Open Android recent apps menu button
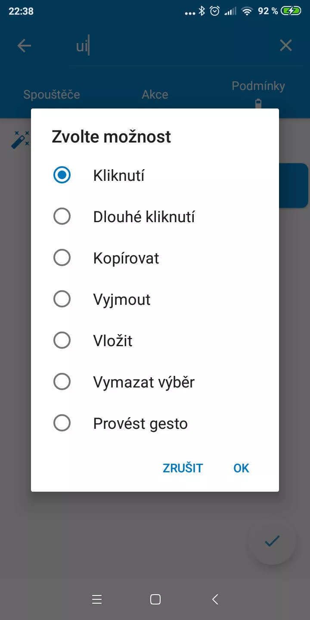The width and height of the screenshot is (310, 620). [97, 599]
